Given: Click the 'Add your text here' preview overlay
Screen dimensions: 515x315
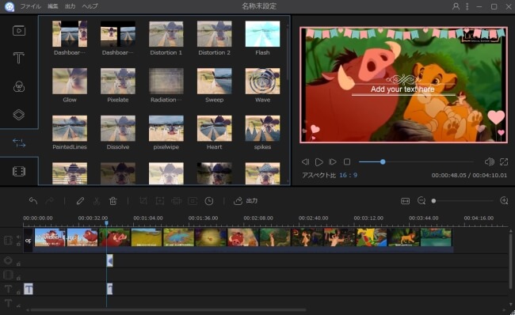Looking at the screenshot, I should [x=402, y=89].
